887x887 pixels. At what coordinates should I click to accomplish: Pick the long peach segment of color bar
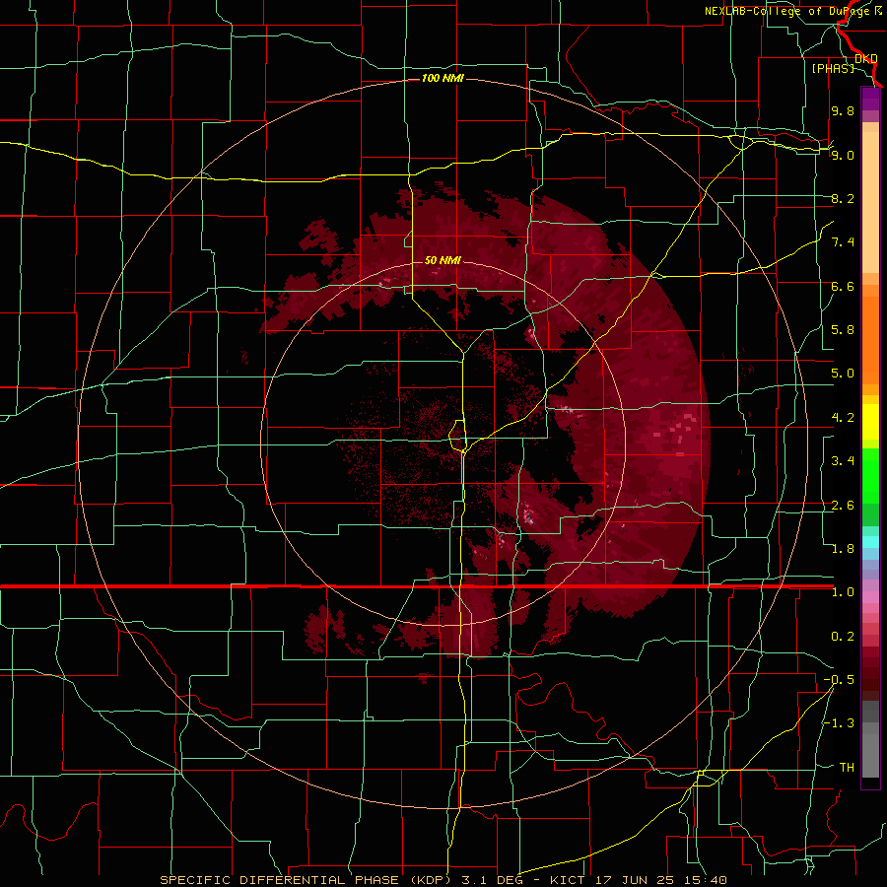click(x=870, y=204)
